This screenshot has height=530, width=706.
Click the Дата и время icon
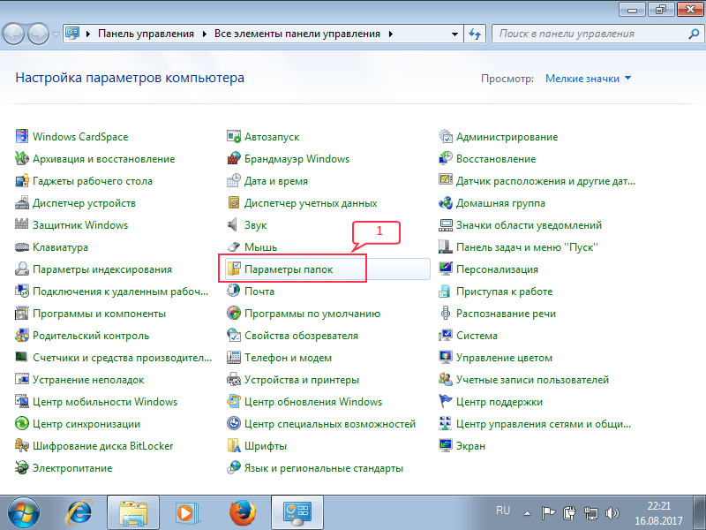234,181
